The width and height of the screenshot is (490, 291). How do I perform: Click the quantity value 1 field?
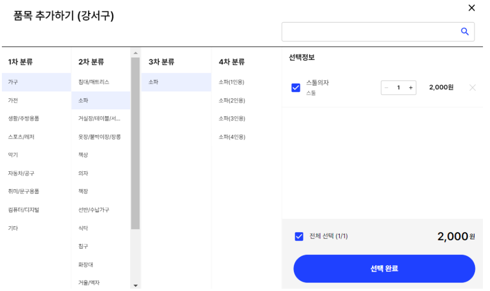pos(398,88)
